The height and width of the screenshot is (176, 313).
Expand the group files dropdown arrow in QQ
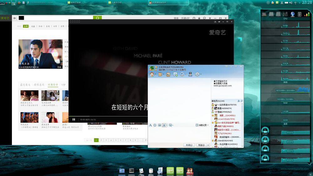click(163, 74)
